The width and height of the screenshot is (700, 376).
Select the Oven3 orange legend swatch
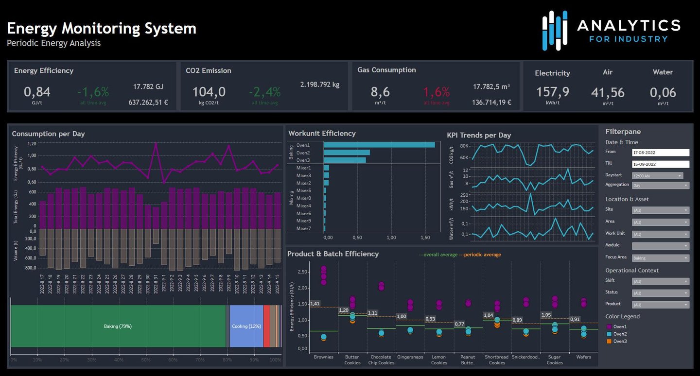point(609,342)
